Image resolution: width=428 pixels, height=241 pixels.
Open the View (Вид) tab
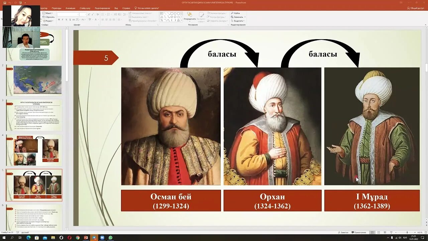116,8
